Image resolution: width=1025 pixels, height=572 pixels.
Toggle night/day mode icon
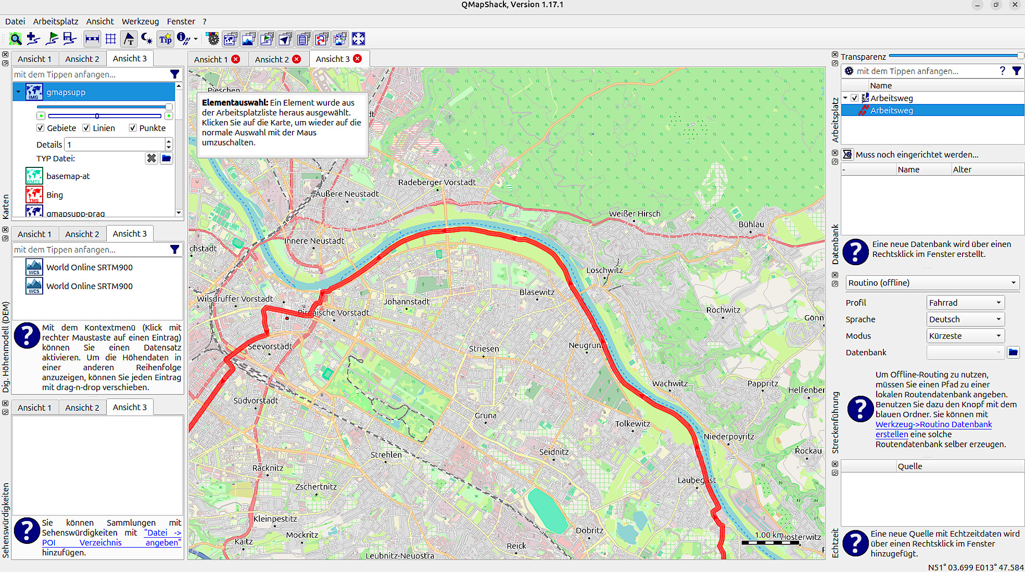click(147, 39)
